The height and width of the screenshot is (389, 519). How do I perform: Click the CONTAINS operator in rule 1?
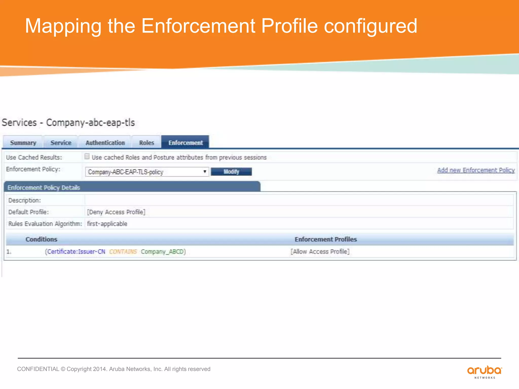pyautogui.click(x=123, y=251)
